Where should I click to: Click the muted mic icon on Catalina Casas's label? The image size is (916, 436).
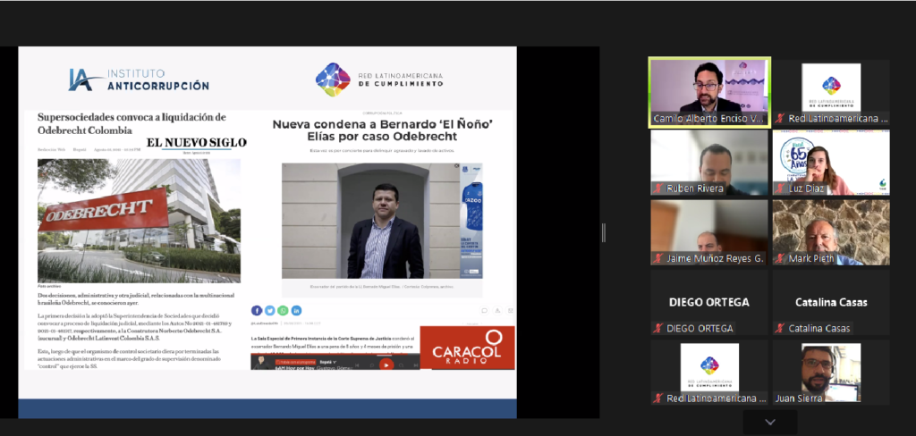click(x=780, y=328)
